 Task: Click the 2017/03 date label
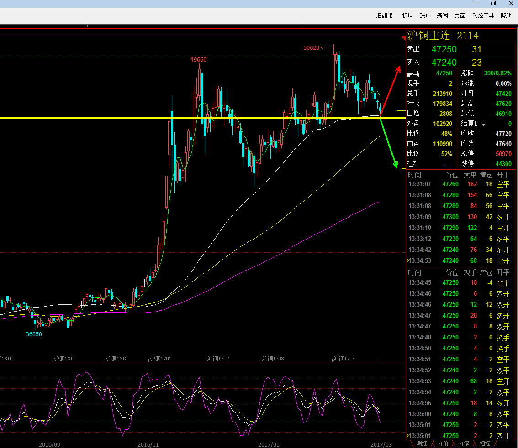(381, 444)
